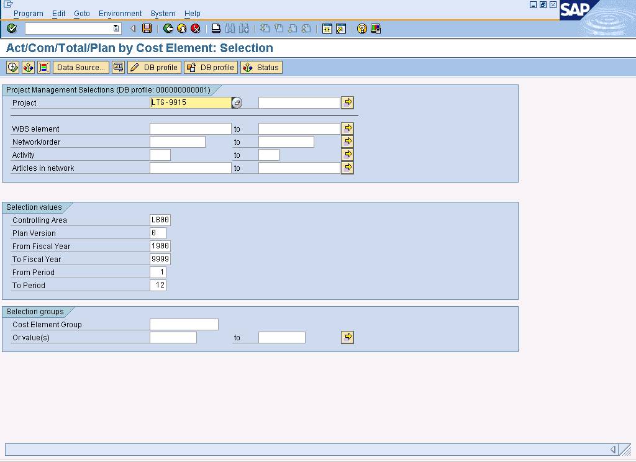The width and height of the screenshot is (636, 462).
Task: Click the second DB profile button
Action: (x=211, y=67)
